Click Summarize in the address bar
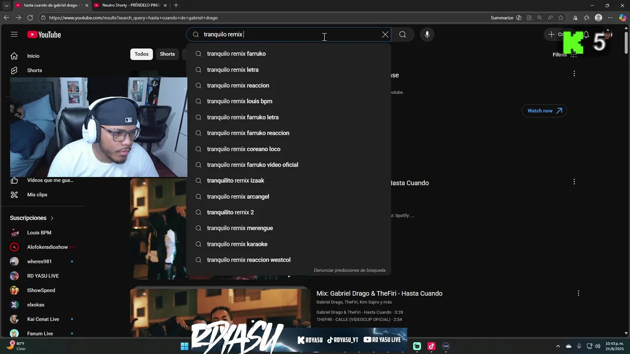The height and width of the screenshot is (354, 630). coord(506,18)
